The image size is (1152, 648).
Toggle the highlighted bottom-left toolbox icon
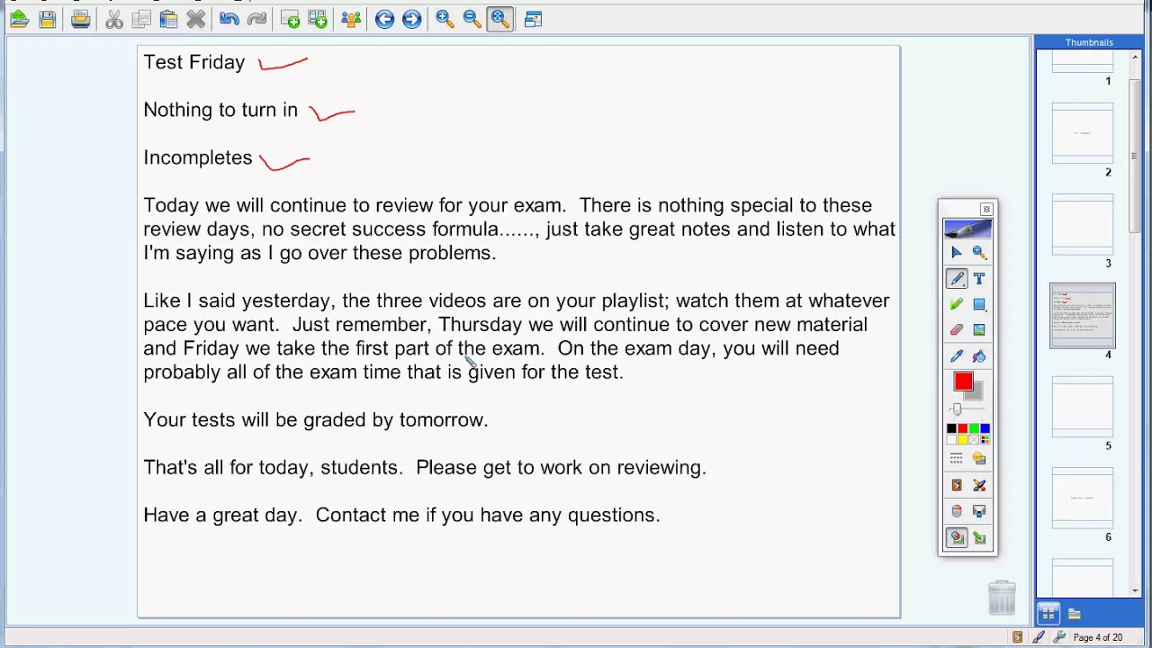click(x=956, y=537)
